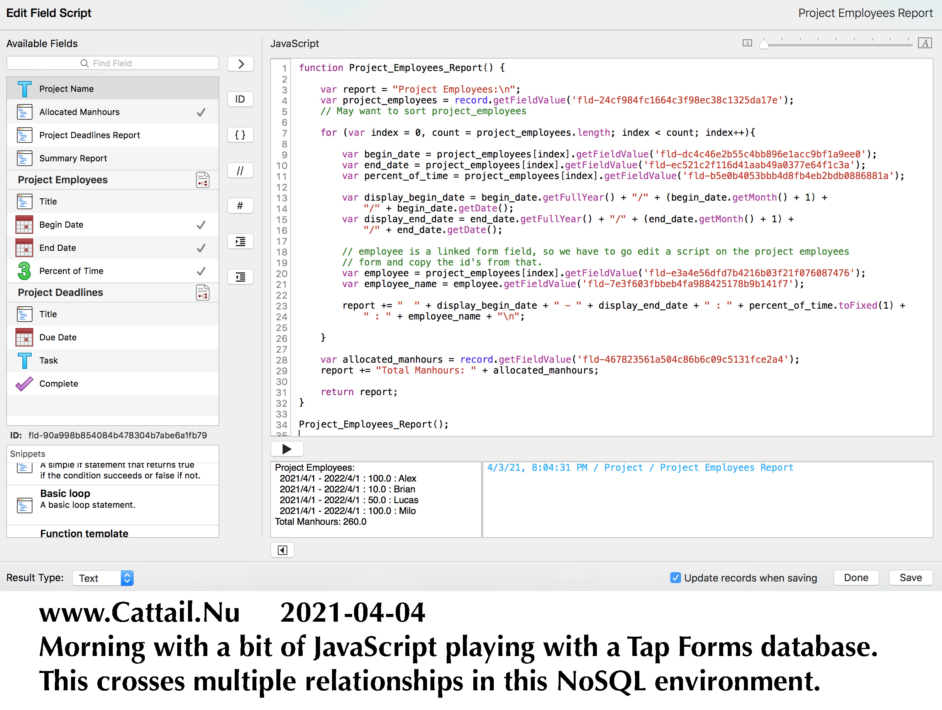Click the output line for Lucas

349,500
